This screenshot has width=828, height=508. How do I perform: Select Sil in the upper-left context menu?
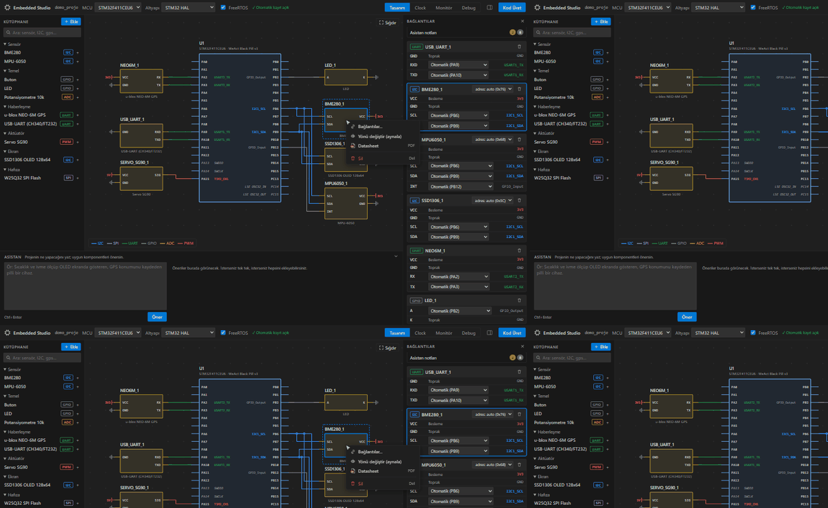384,158
